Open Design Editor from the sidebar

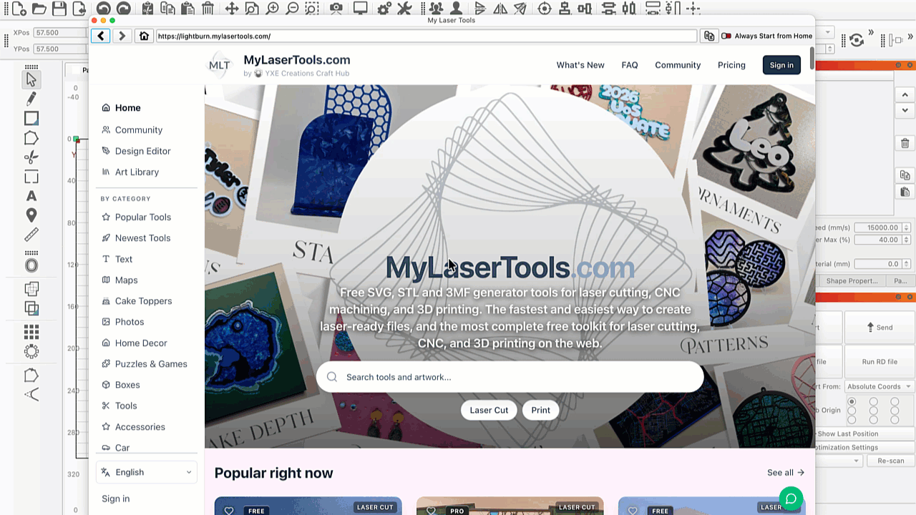click(x=143, y=151)
